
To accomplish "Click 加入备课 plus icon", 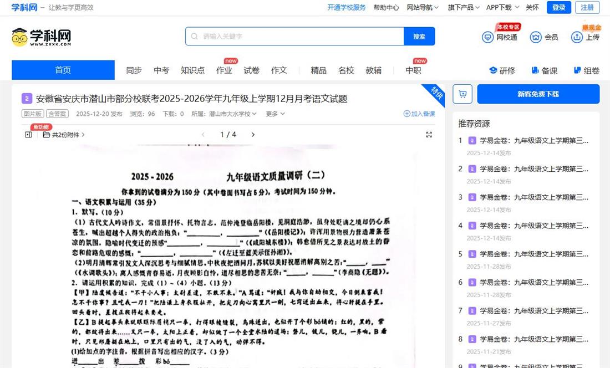I will pos(407,114).
